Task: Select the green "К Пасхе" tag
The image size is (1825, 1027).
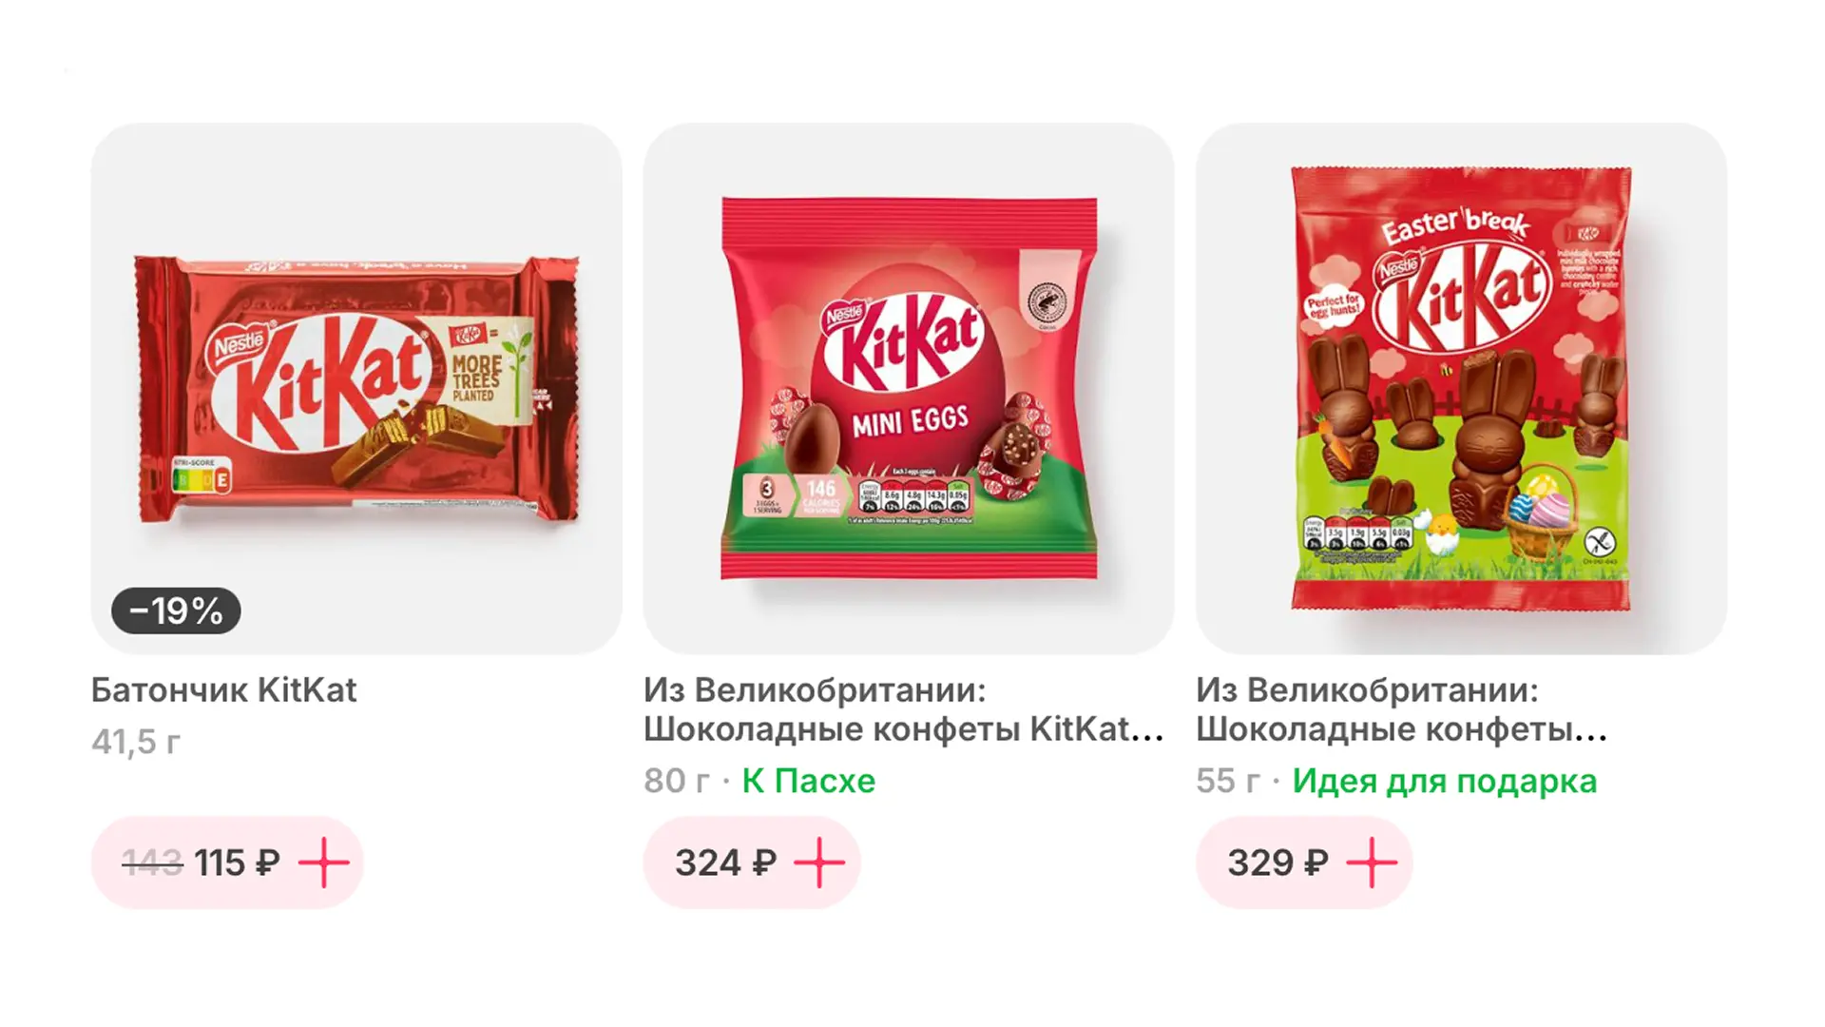Action: pyautogui.click(x=808, y=781)
